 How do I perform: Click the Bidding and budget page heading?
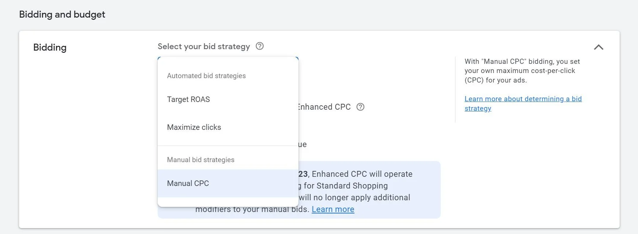coord(62,15)
